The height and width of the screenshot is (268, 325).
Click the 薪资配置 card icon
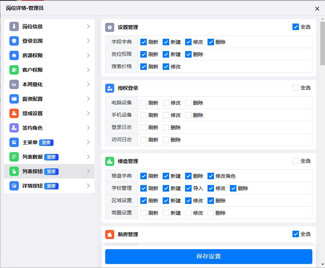click(x=14, y=99)
